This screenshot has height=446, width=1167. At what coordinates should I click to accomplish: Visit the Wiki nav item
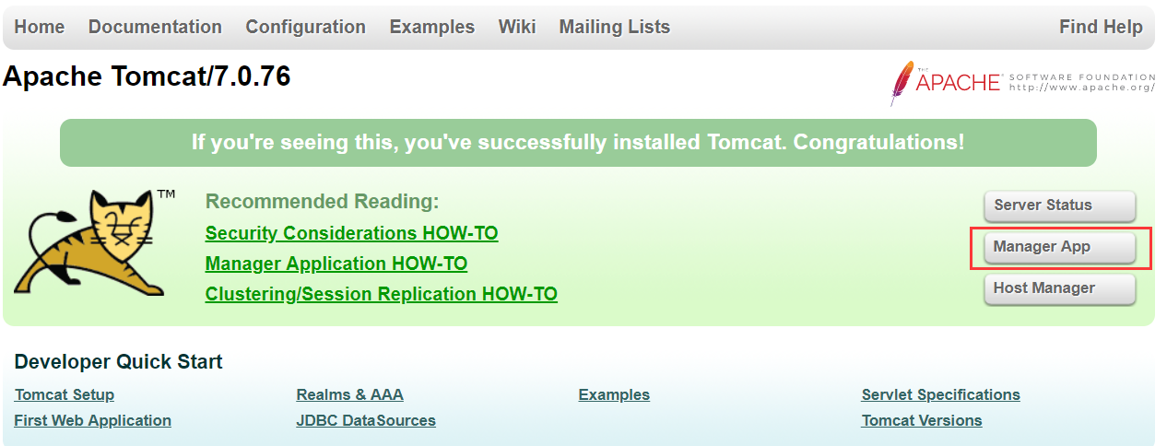pos(517,27)
